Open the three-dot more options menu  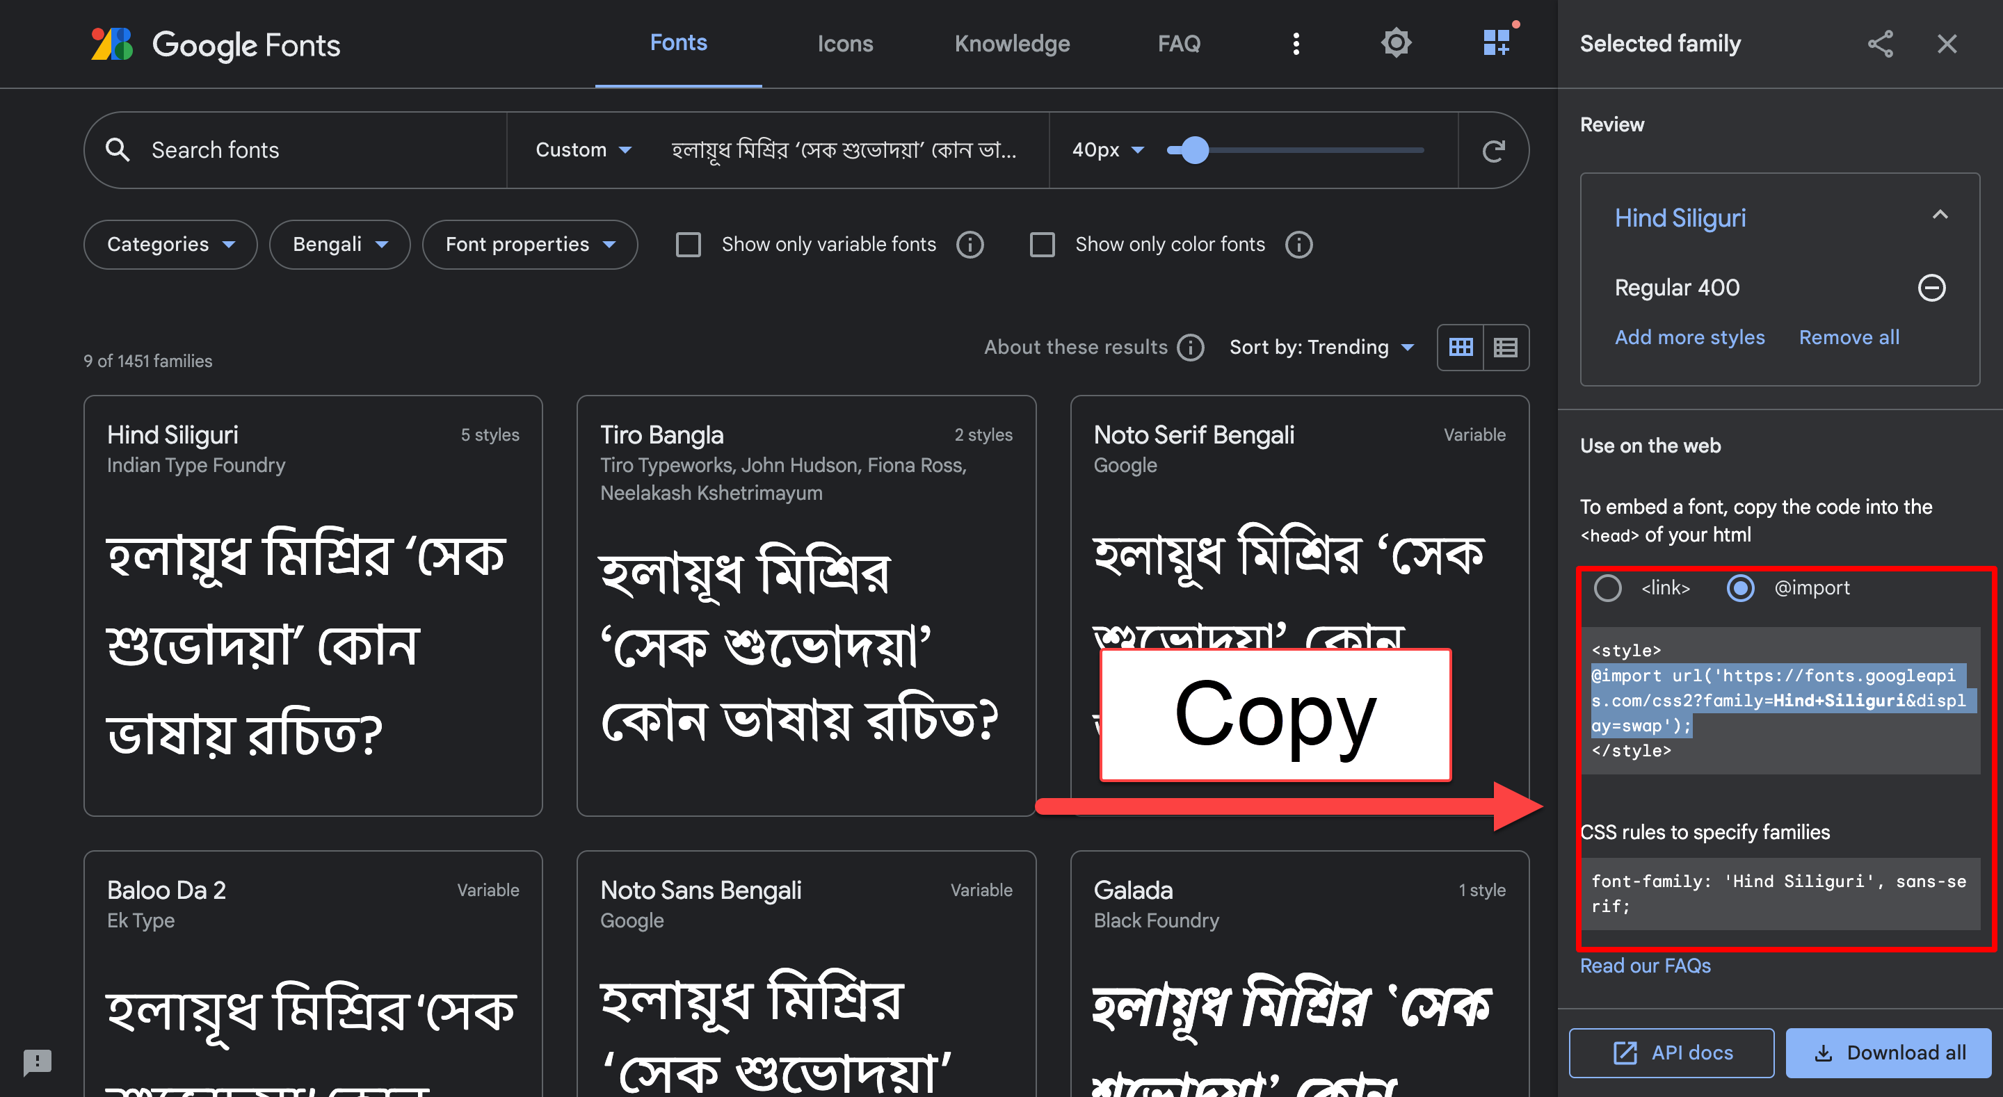point(1296,44)
